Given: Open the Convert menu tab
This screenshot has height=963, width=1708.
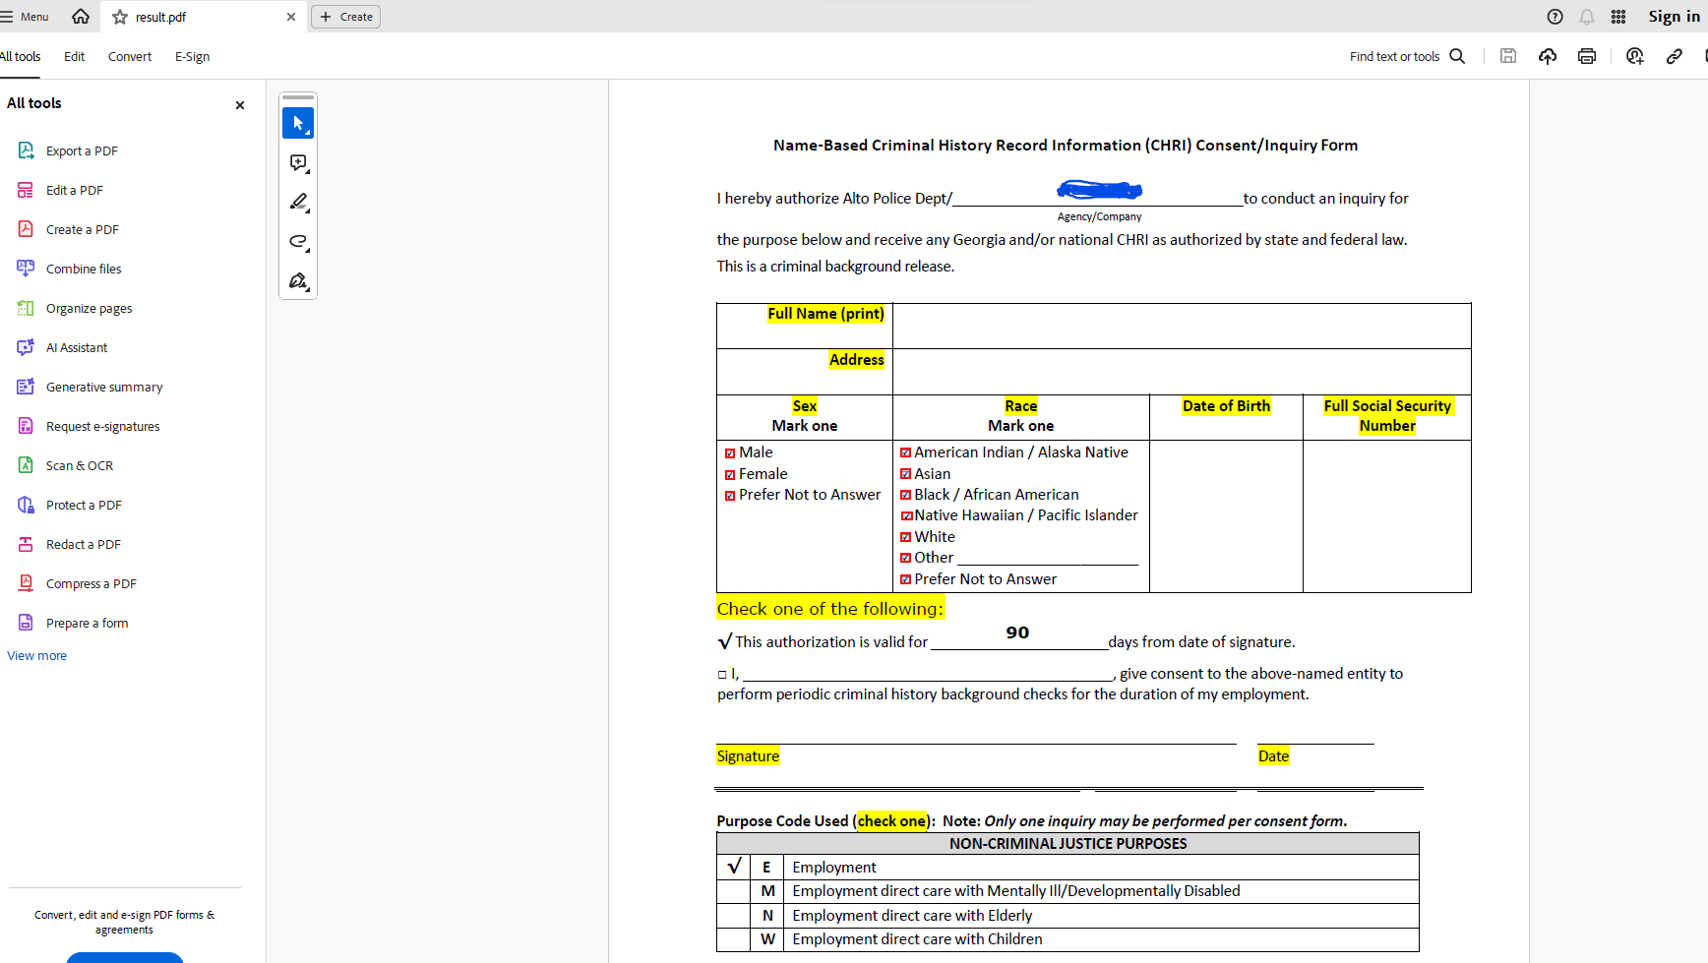Looking at the screenshot, I should pos(129,56).
